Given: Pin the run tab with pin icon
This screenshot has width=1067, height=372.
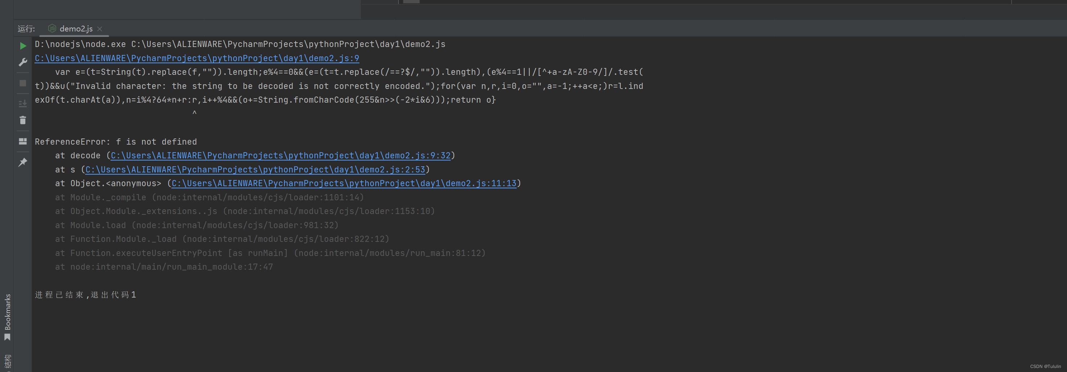Looking at the screenshot, I should coord(23,162).
